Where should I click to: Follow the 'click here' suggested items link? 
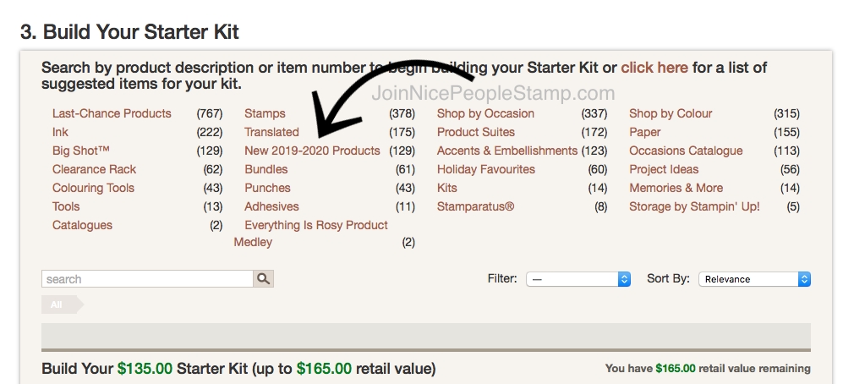click(x=654, y=68)
